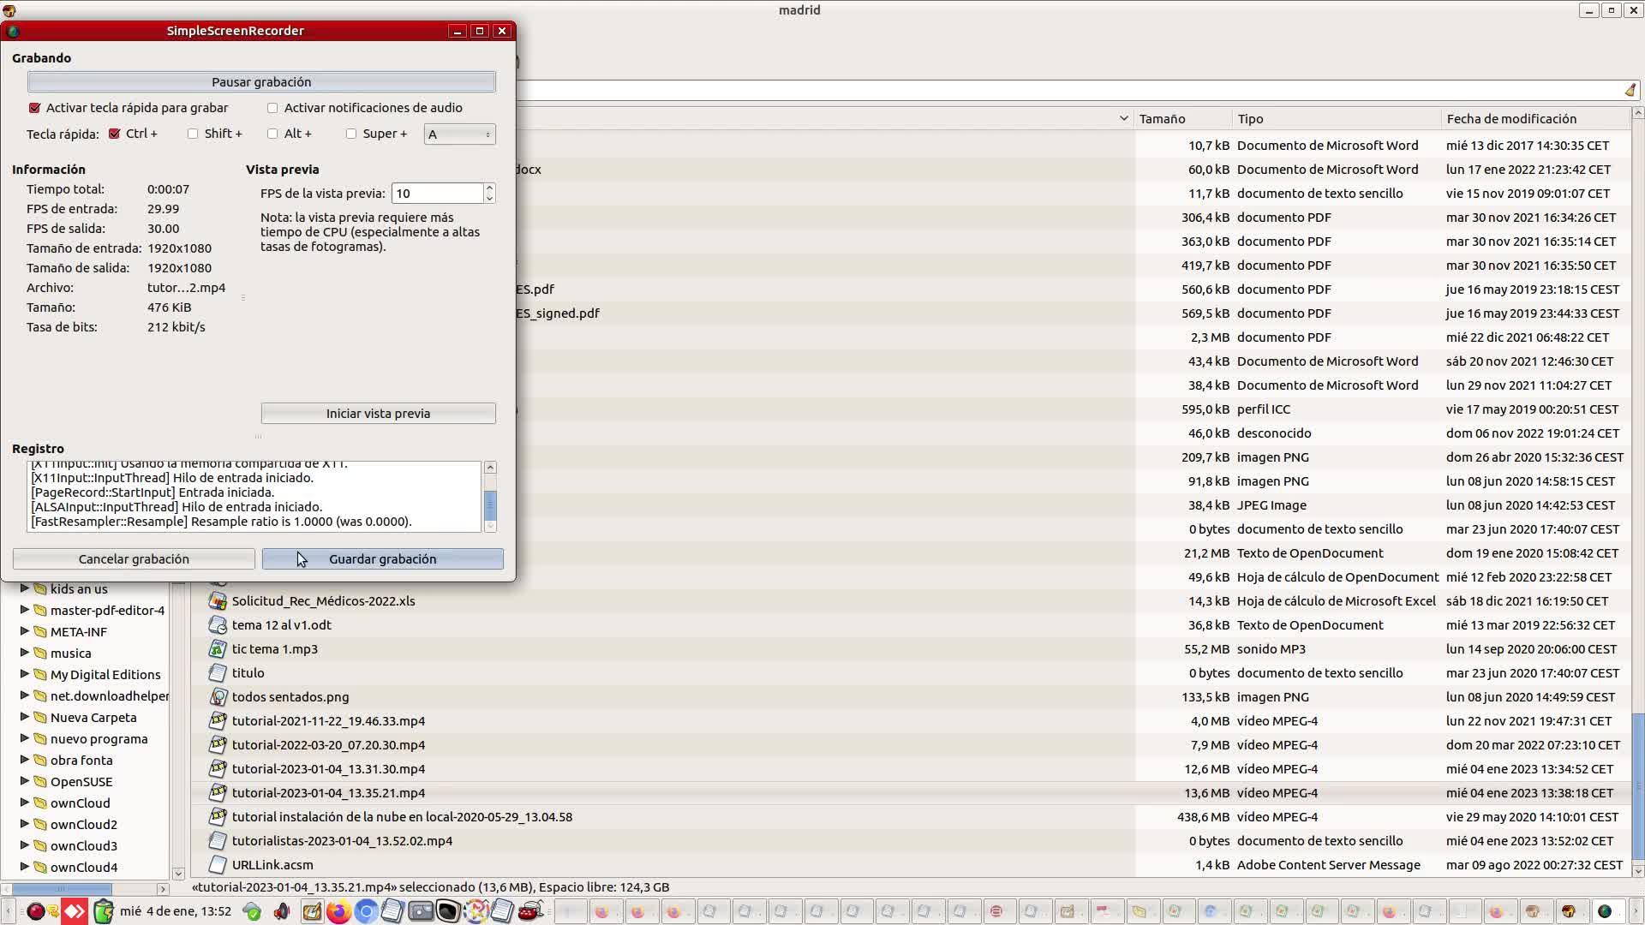Enable audio notifications checkbox
The width and height of the screenshot is (1645, 925).
[272, 108]
